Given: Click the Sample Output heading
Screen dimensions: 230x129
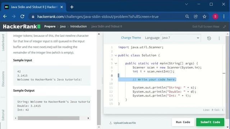Looking at the screenshot, I should 24,91.
